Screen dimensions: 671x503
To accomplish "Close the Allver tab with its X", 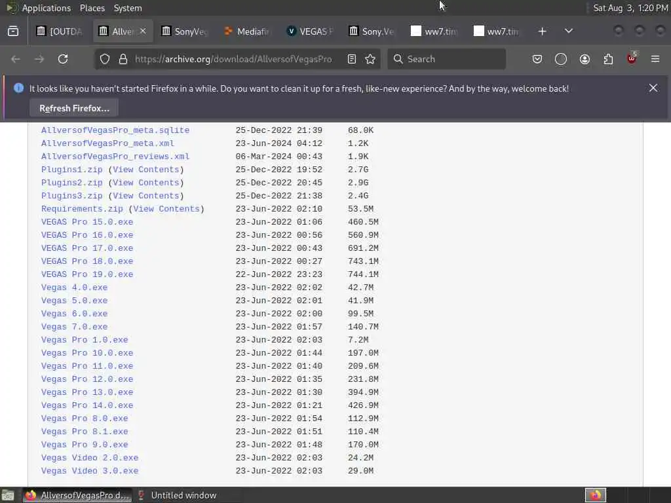I will pos(143,31).
